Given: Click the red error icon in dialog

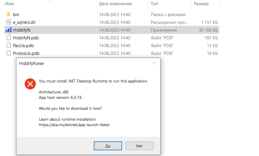Looking at the screenshot, I should (x=30, y=84).
